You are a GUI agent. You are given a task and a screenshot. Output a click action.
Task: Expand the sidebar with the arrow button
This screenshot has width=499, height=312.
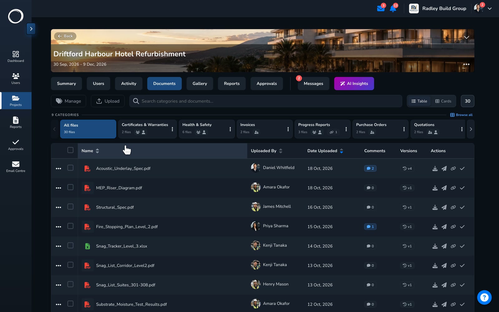31,29
